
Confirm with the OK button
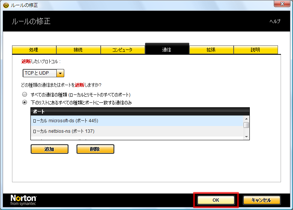[x=216, y=200]
